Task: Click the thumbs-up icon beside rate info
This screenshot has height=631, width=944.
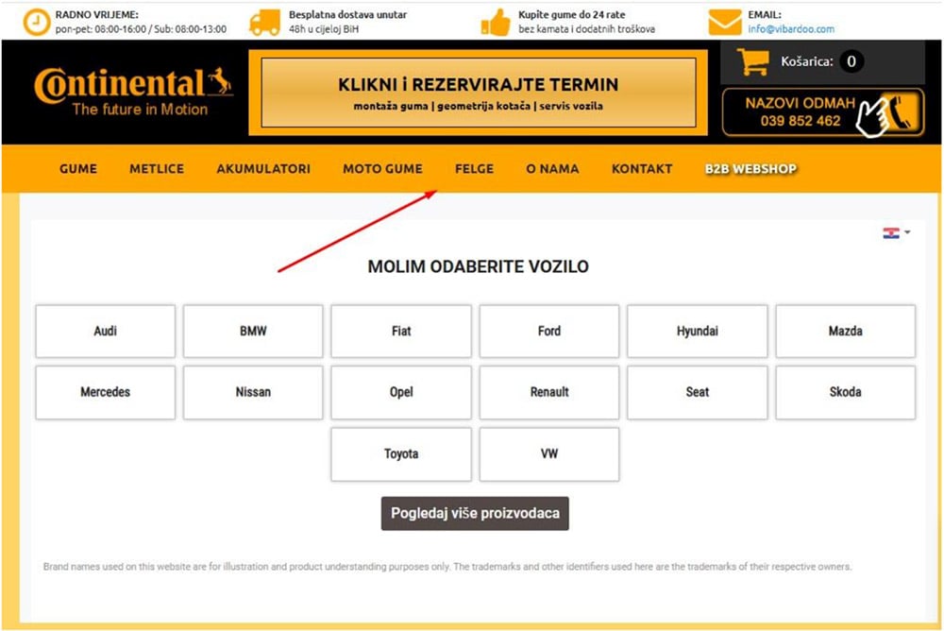Action: (496, 23)
